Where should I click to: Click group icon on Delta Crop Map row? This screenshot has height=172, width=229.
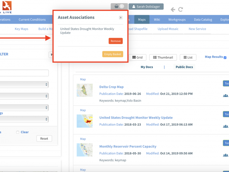225,96
